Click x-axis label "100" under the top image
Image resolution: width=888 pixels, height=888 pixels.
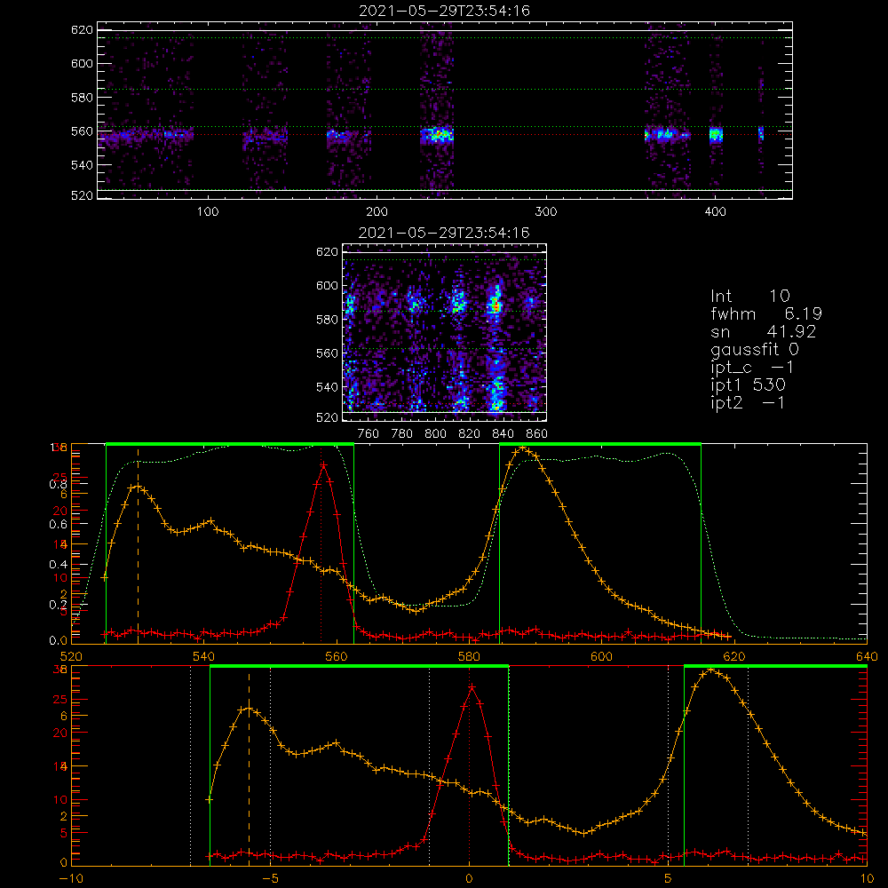click(x=208, y=212)
